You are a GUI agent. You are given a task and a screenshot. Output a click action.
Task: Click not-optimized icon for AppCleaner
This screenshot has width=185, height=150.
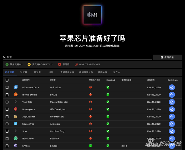[x=90, y=117]
